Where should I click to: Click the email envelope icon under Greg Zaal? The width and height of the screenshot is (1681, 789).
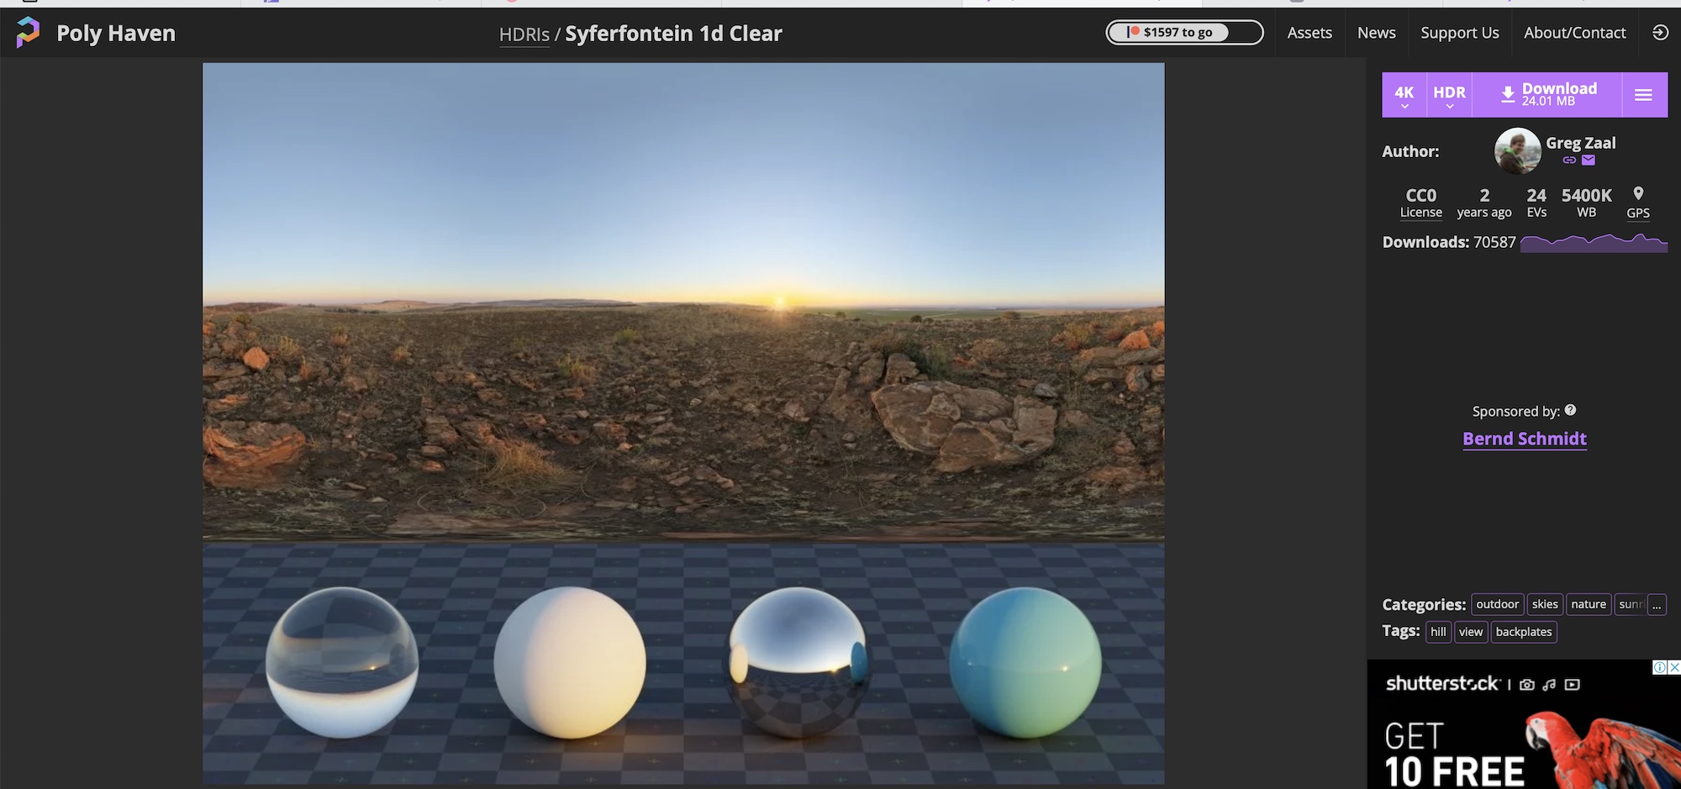point(1588,160)
